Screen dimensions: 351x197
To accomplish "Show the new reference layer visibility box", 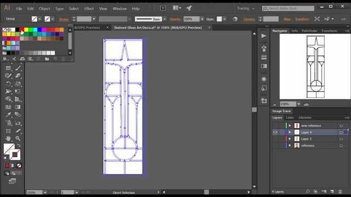I will click(275, 125).
